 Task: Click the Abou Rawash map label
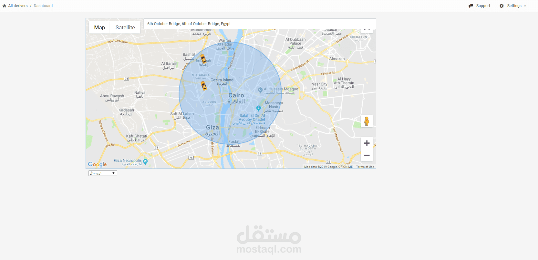pyautogui.click(x=112, y=98)
